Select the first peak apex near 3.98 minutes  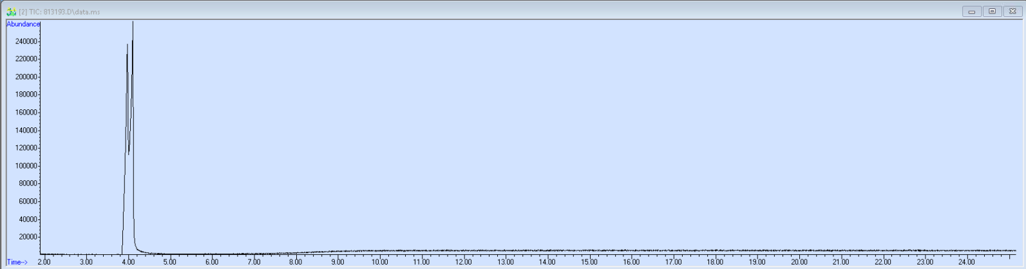point(127,45)
